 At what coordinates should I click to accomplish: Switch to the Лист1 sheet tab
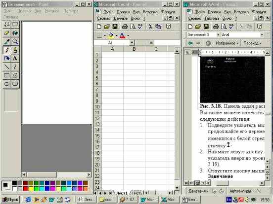[x=122, y=193]
